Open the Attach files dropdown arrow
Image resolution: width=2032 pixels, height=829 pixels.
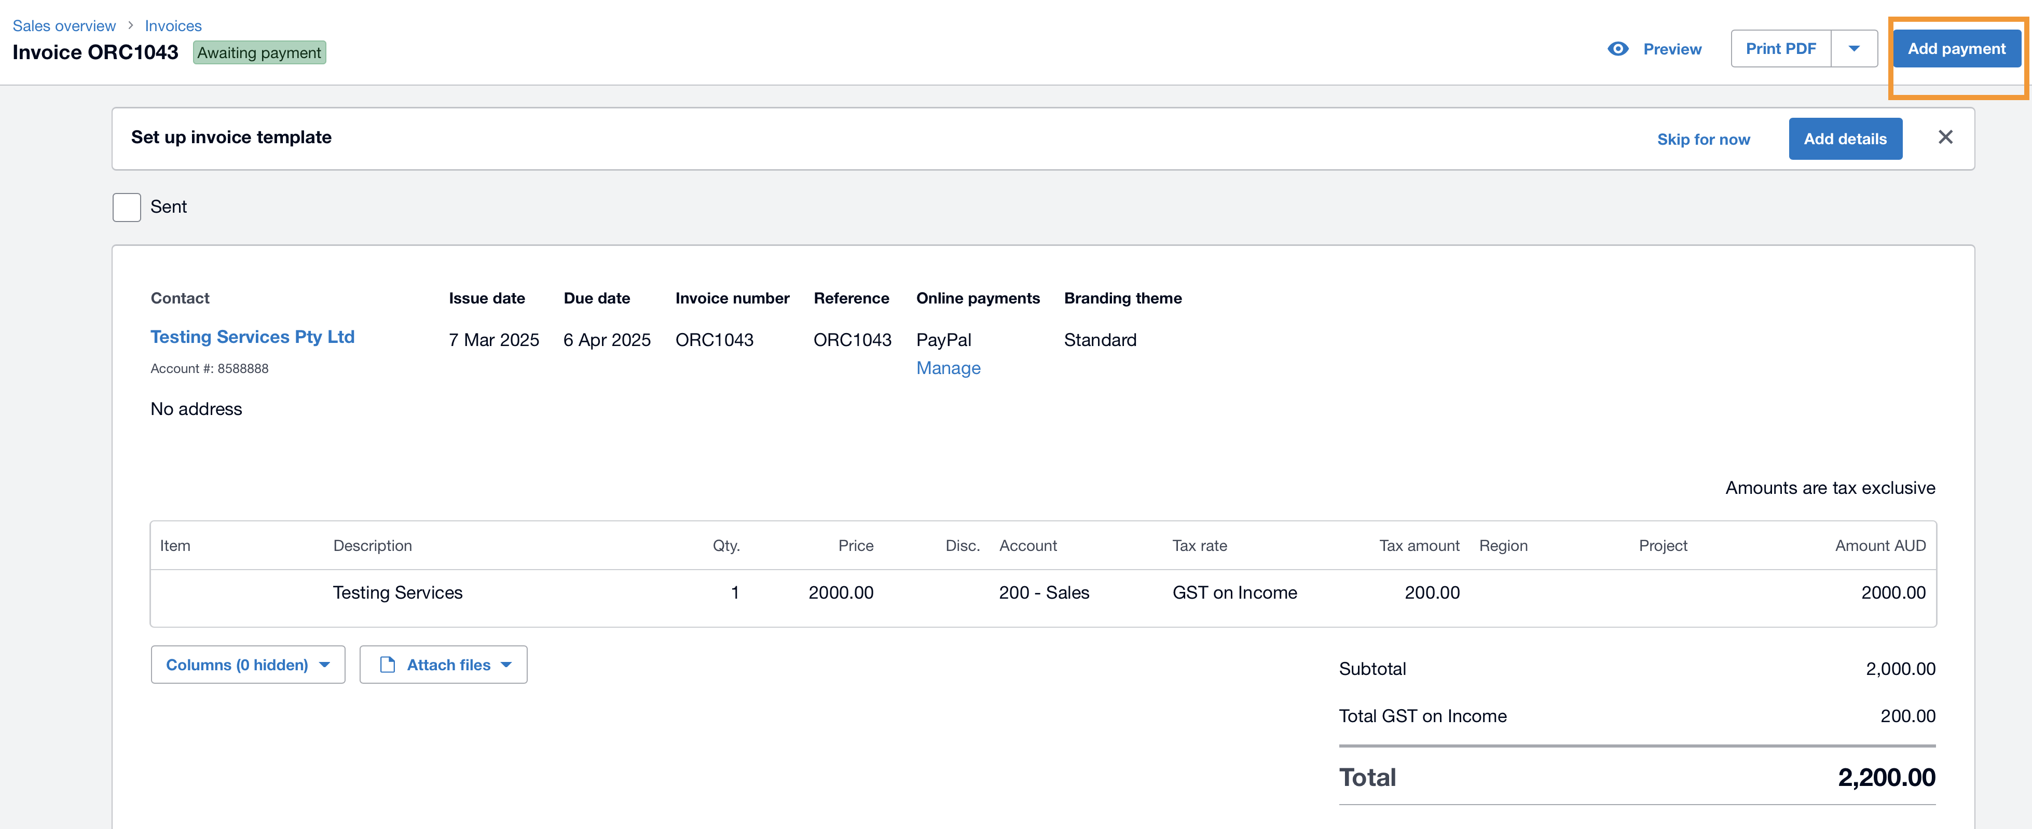[x=506, y=665]
